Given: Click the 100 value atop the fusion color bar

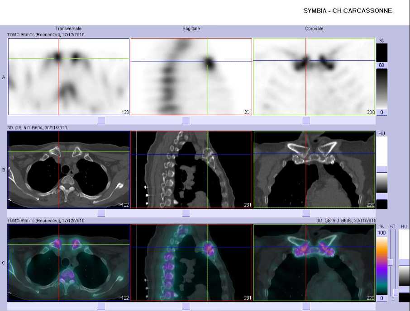Looking at the screenshot, I should [x=382, y=233].
